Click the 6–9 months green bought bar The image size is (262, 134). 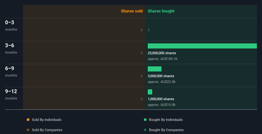(x=154, y=69)
